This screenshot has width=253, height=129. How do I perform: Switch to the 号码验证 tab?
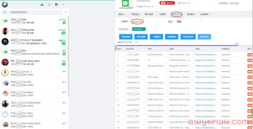tap(135, 14)
